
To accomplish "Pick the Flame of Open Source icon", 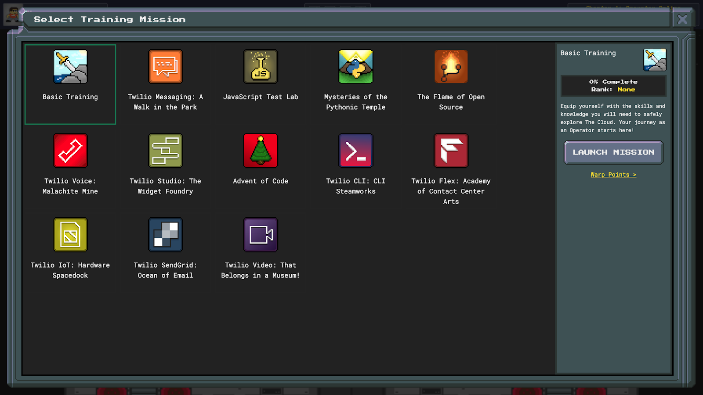I will click(x=451, y=67).
